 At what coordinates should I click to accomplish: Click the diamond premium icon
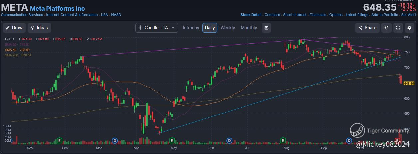386,28
